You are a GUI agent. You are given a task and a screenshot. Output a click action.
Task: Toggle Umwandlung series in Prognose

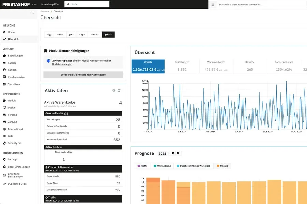coord(162,166)
